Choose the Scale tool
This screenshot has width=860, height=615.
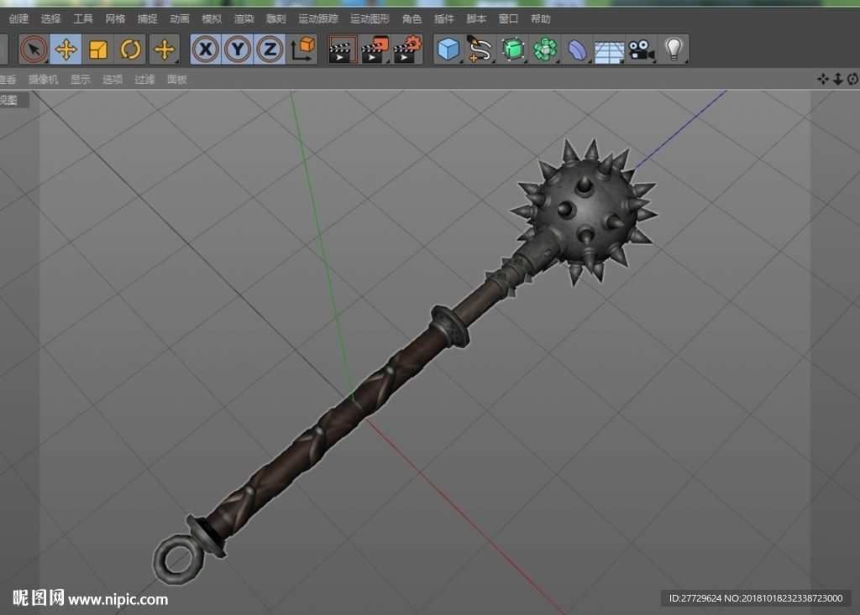tap(98, 50)
